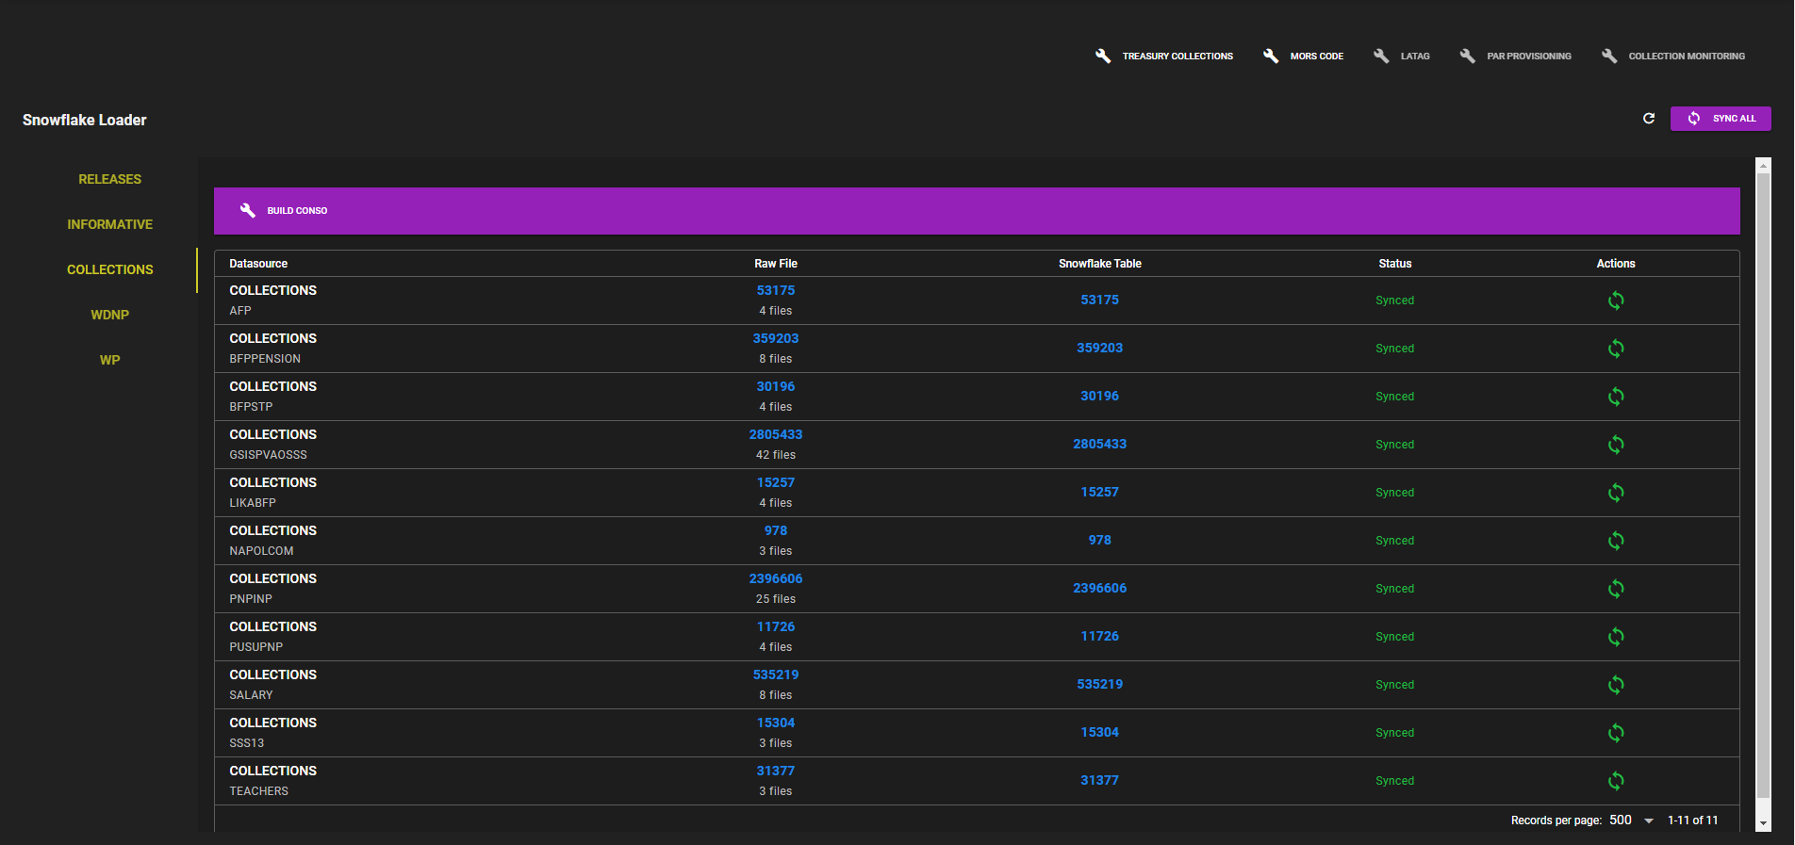Click sync icon for PUSUPNP row
Image resolution: width=1795 pixels, height=845 pixels.
click(x=1616, y=637)
